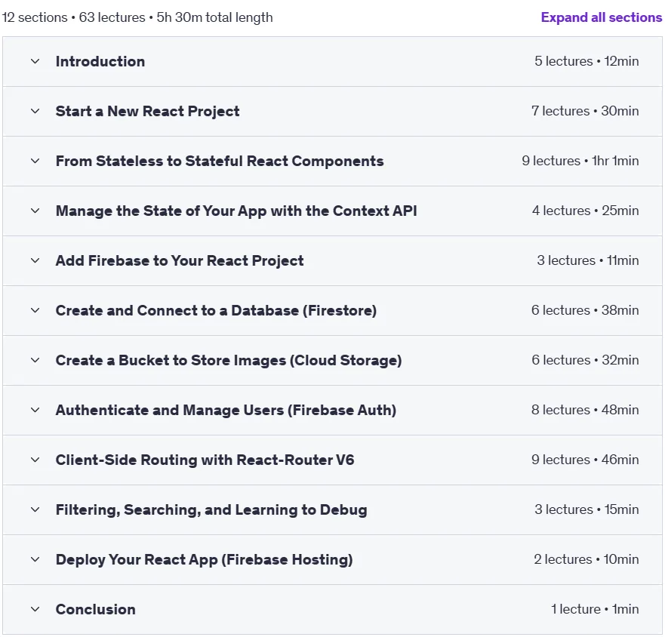
Task: Click 6 lectures • 38min on Firestore row
Action: [585, 310]
